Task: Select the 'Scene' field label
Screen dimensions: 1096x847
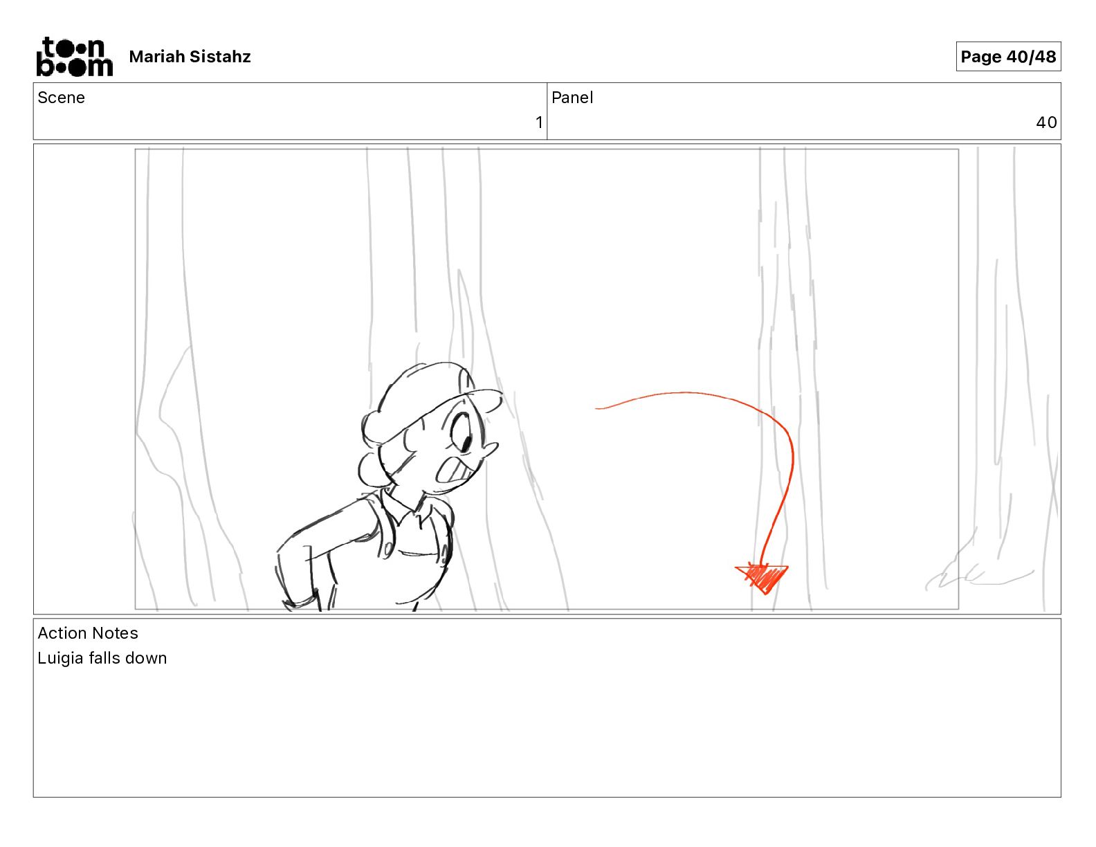Action: click(61, 98)
